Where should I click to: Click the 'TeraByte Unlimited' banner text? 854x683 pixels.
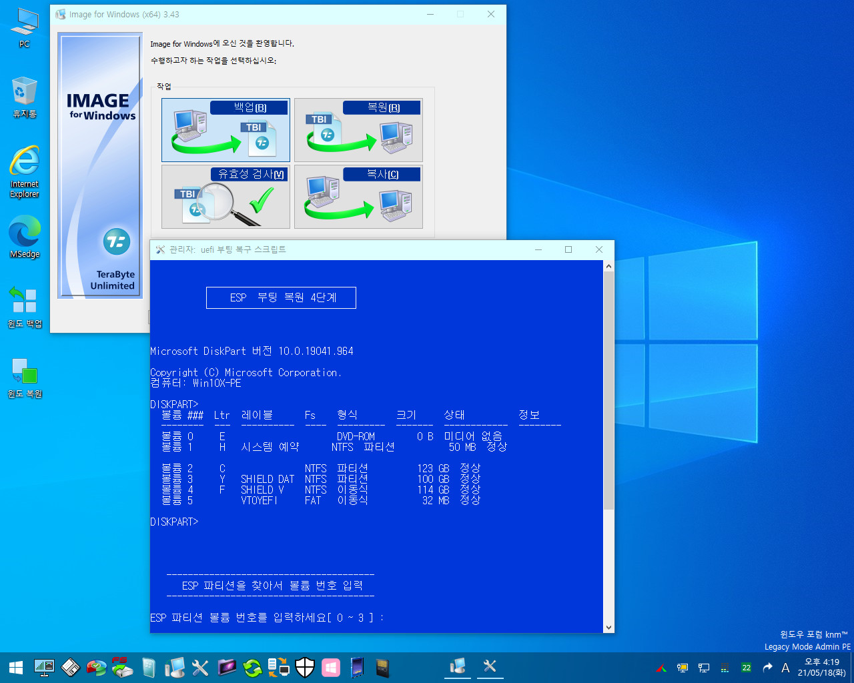113,280
